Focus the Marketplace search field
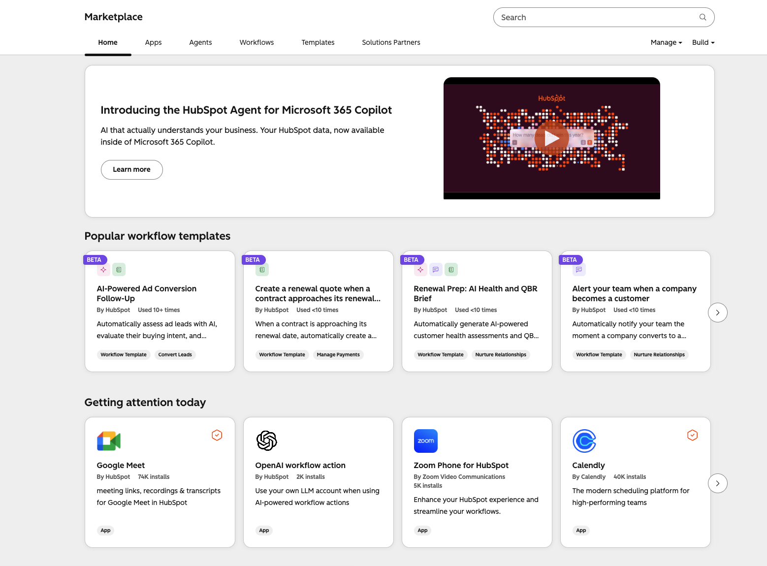The image size is (767, 566). tap(604, 17)
